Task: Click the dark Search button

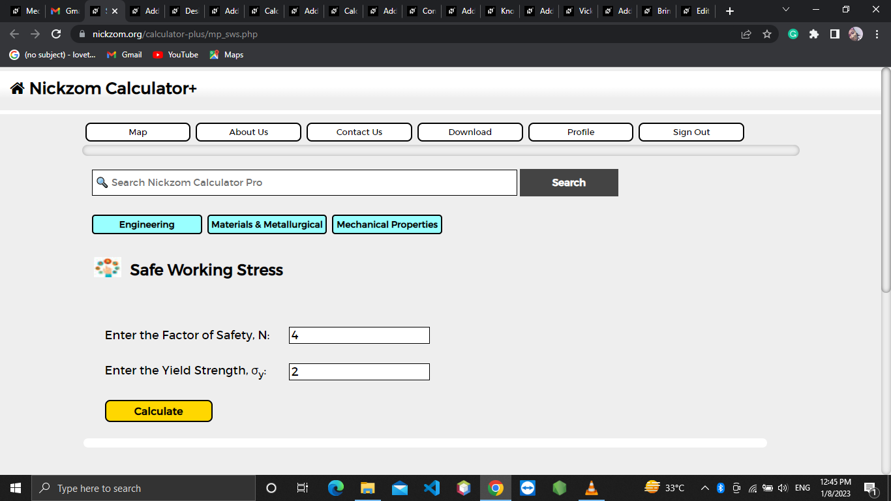Action: (x=569, y=183)
